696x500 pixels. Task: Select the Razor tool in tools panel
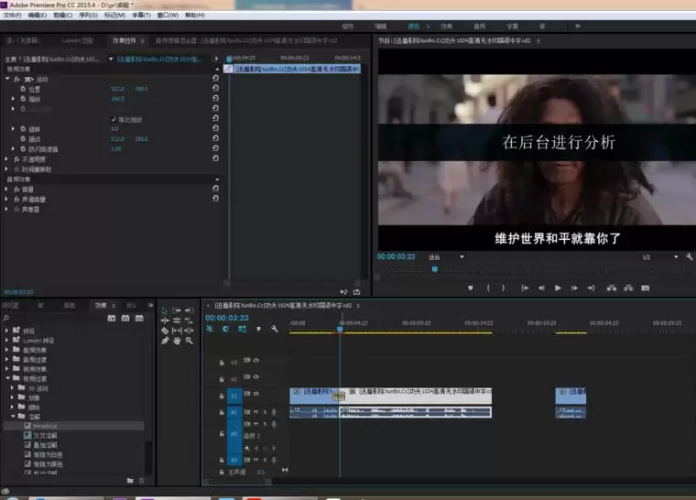[166, 330]
